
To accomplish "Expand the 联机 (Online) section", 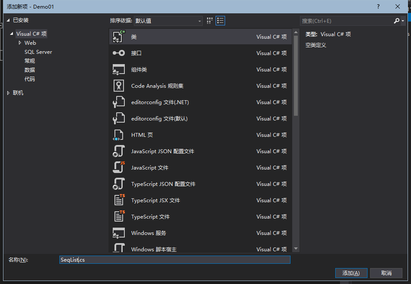I will [x=8, y=93].
